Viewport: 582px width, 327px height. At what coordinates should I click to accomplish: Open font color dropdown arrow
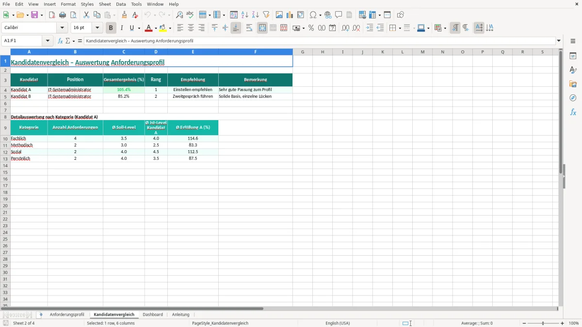tap(156, 28)
